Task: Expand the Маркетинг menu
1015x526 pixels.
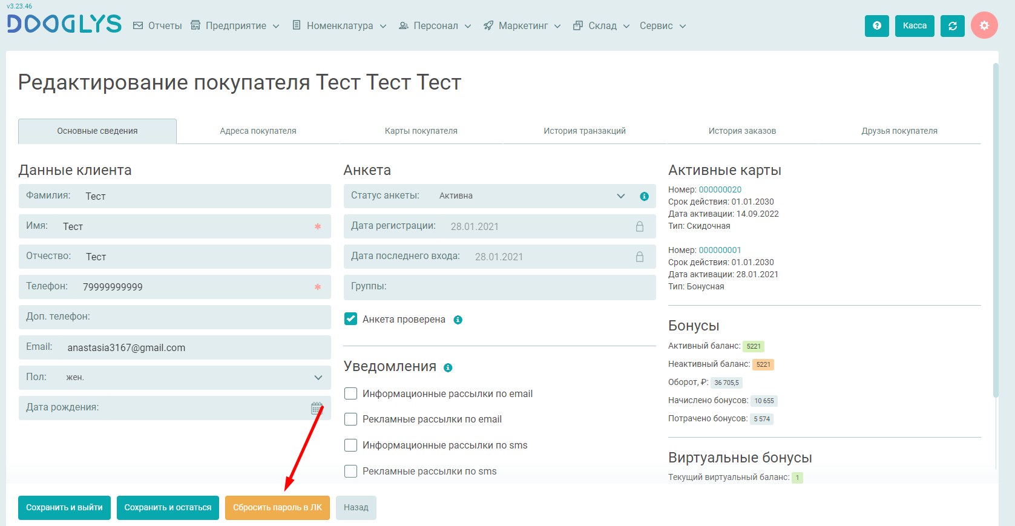Action: click(x=522, y=25)
